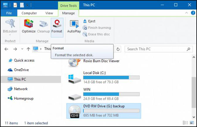Expand the address bar breadcrumb chevron
The height and width of the screenshot is (127, 197).
41,49
